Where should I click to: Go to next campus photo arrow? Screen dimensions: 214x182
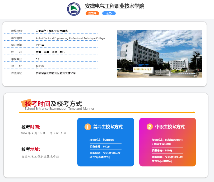(x=196, y=54)
